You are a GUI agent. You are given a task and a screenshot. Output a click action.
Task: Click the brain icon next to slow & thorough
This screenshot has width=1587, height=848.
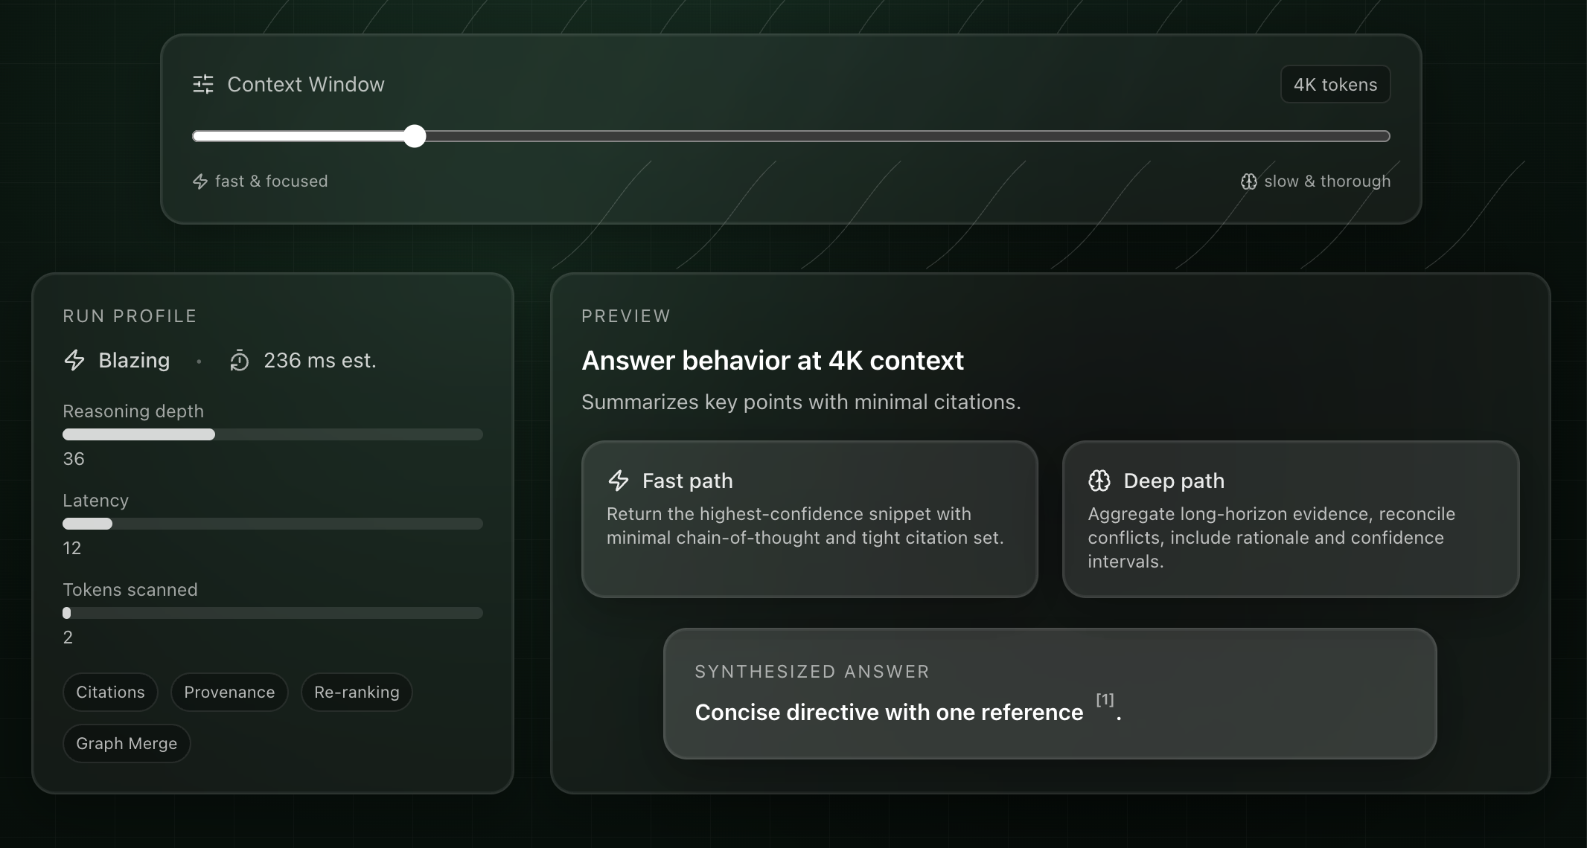coord(1248,182)
